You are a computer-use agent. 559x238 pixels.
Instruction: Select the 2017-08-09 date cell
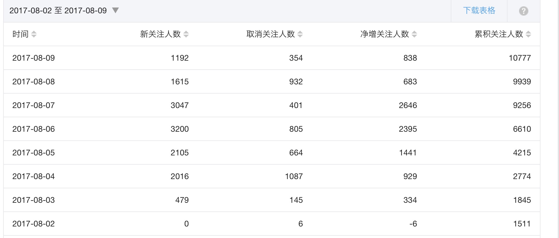pyautogui.click(x=34, y=58)
